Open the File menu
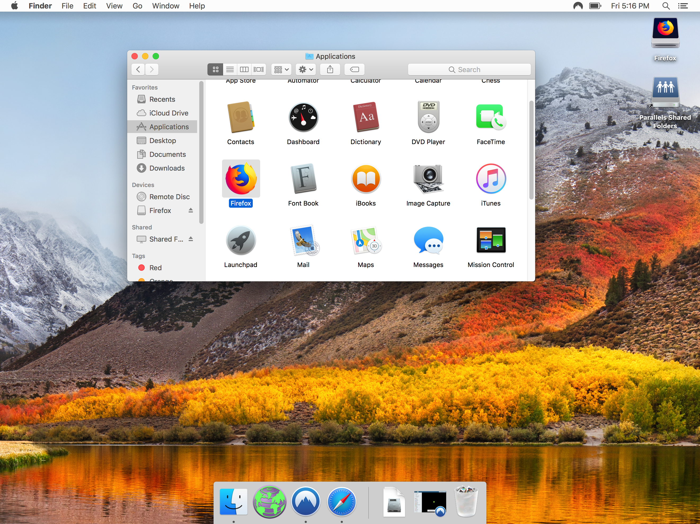 67,6
